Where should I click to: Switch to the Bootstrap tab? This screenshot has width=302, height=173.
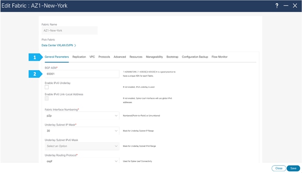(x=172, y=57)
